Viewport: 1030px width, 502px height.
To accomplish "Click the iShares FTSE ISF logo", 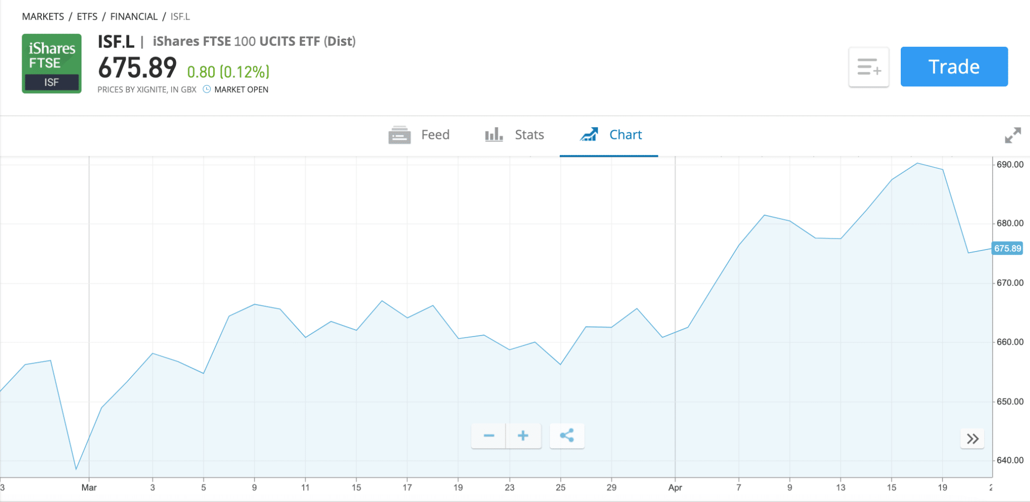I will [52, 63].
